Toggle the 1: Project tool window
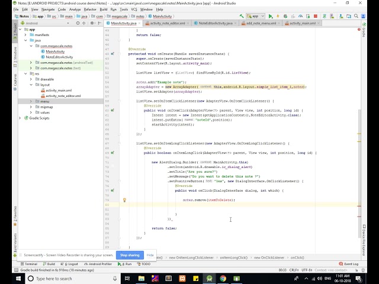Viewport: 379px width, 284px height. tap(15, 32)
